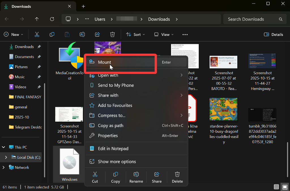Viewport: 290px width, 191px height.
Task: Open the New item button
Action: [13, 35]
